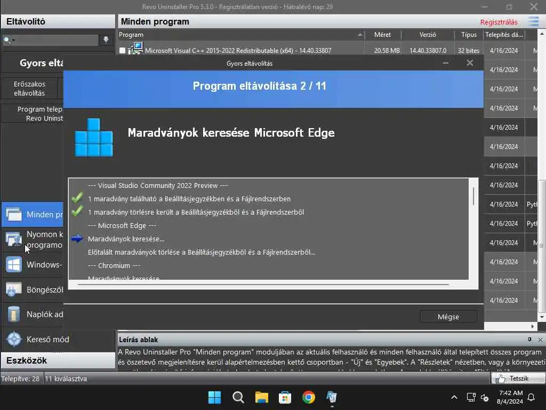Open taskbar Search
546x410 pixels.
click(238, 397)
